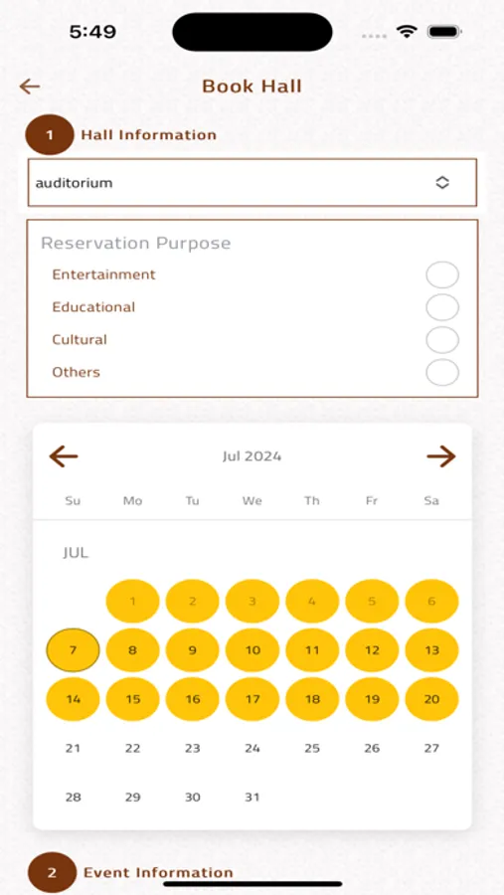Choose July 20 on the calendar
This screenshot has height=895, width=504.
pos(432,699)
